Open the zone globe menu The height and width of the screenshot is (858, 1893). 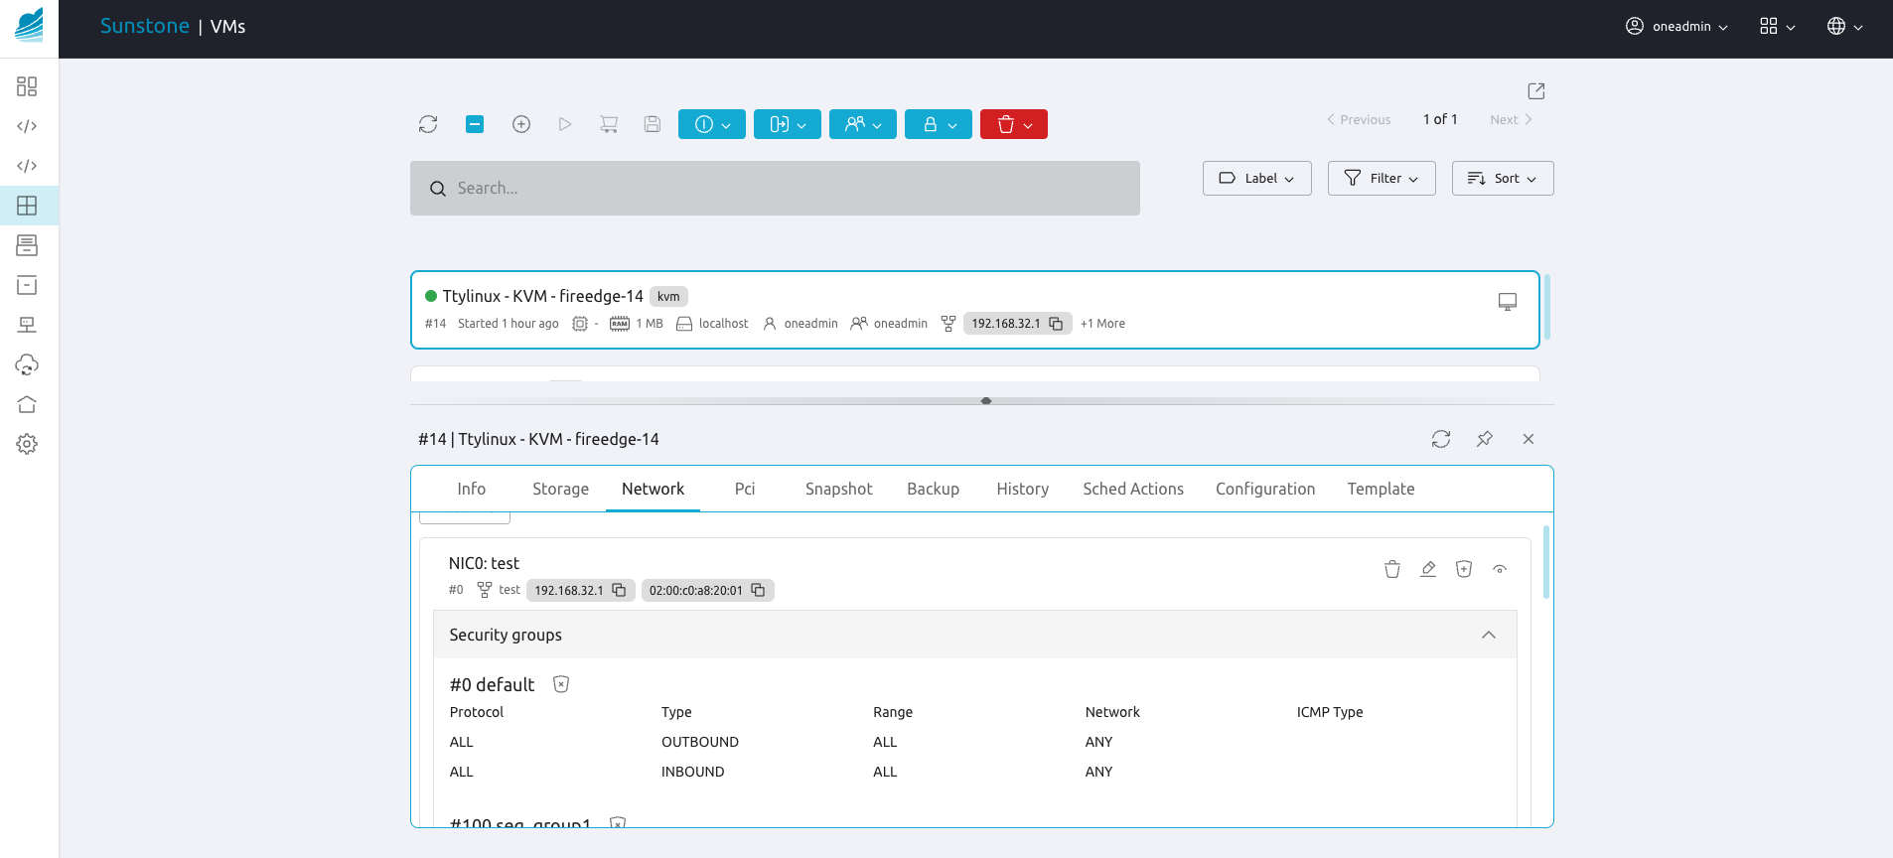coord(1845,27)
